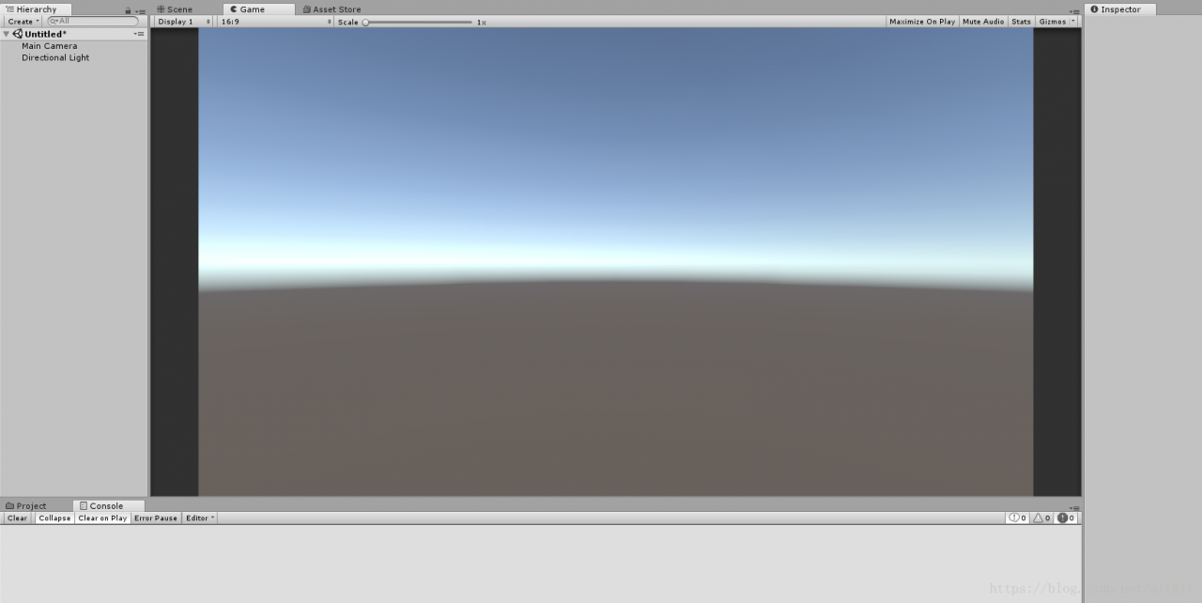Select the Directional Light in the Hierarchy
Viewport: 1202px width, 603px height.
(55, 57)
